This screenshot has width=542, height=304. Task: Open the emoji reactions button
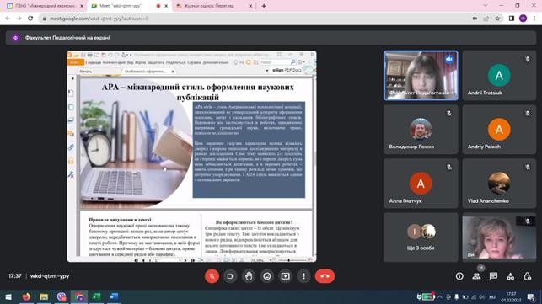(x=267, y=276)
